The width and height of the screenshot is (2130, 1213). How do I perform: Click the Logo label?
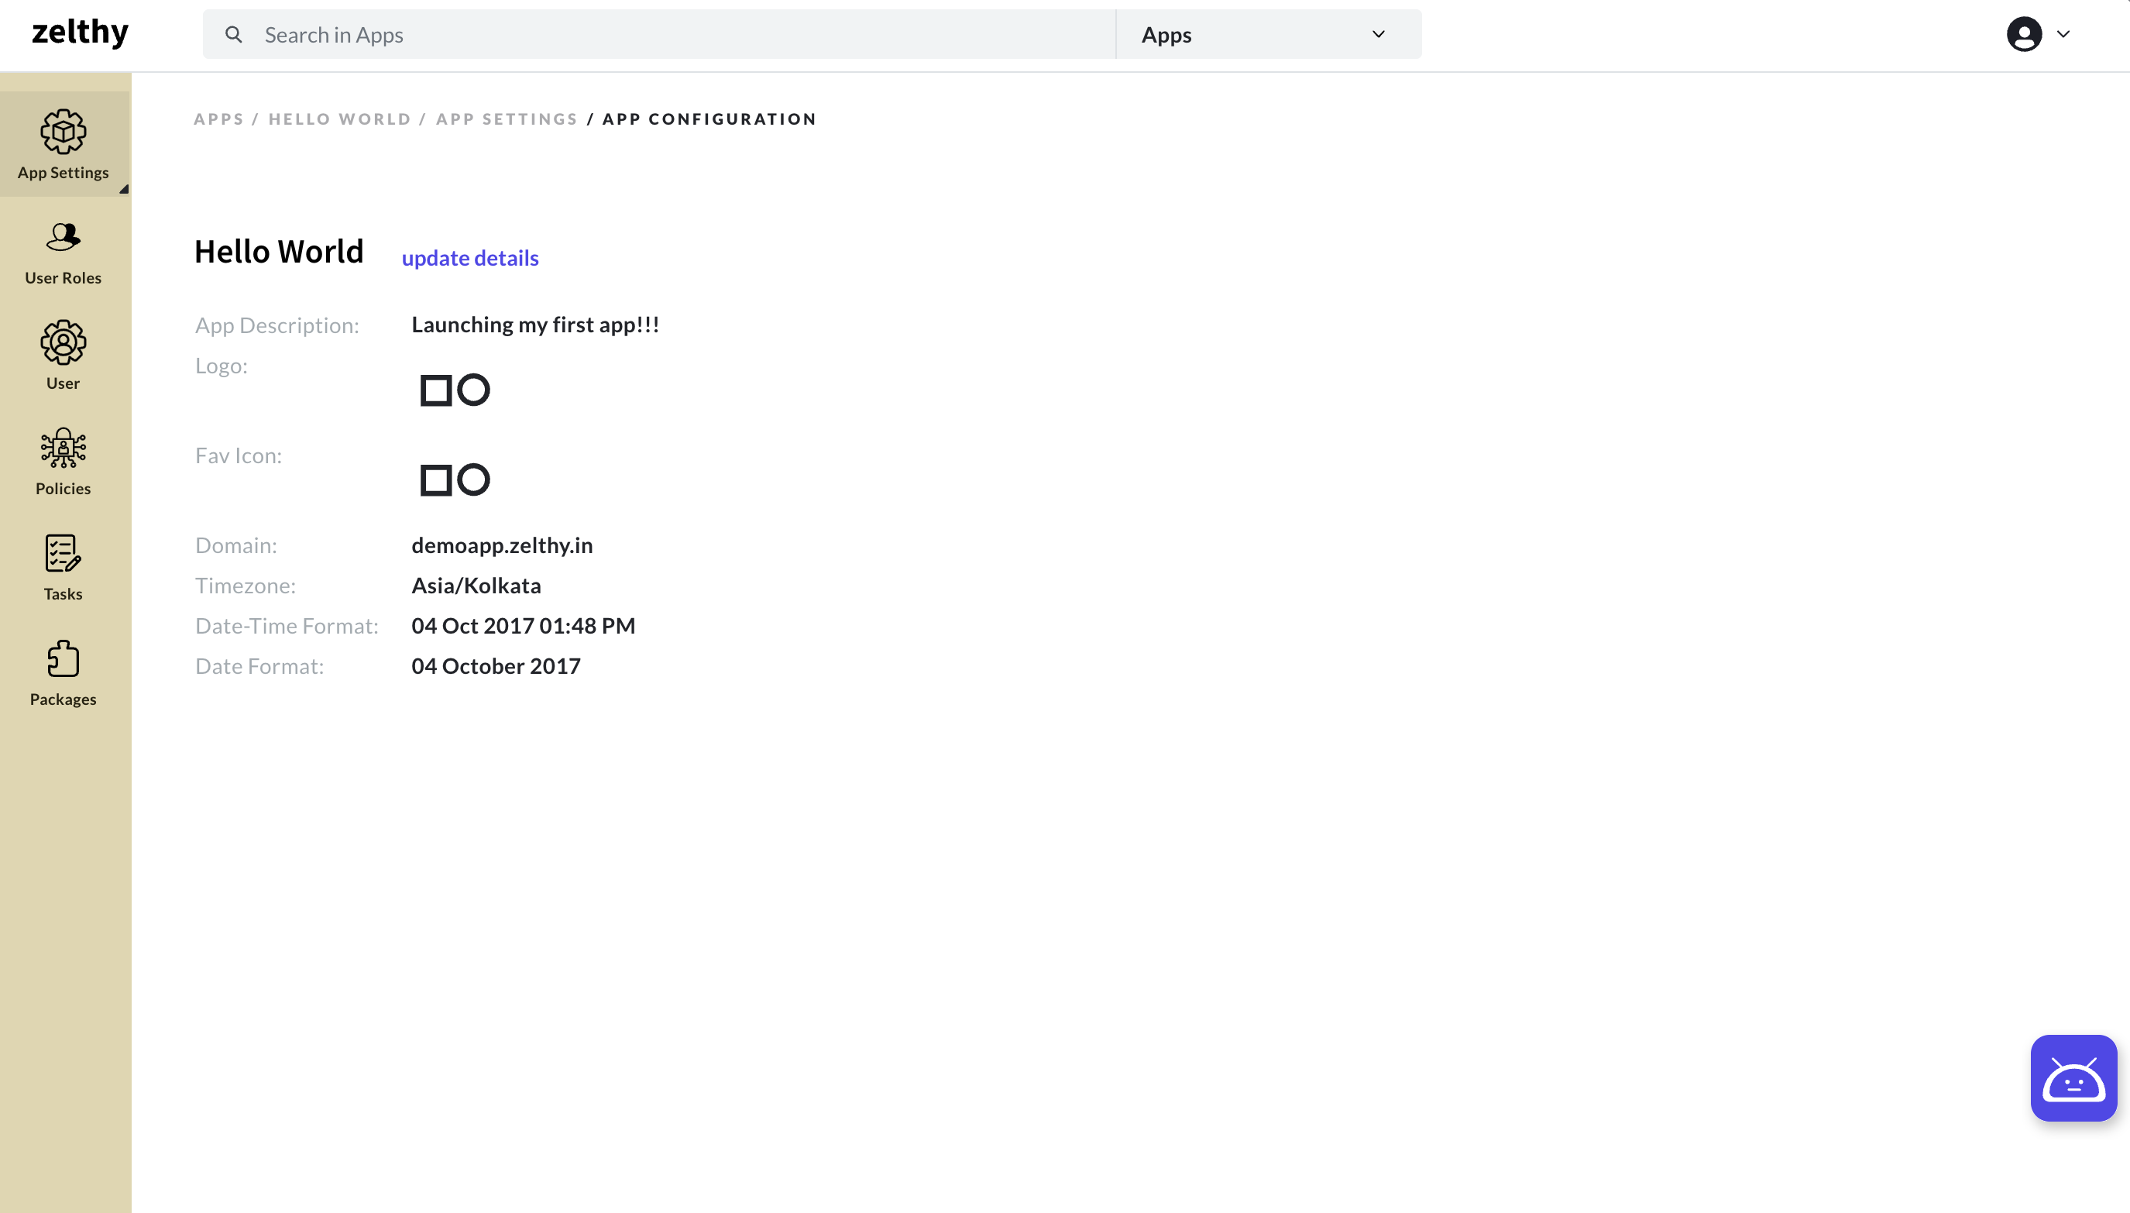[222, 365]
